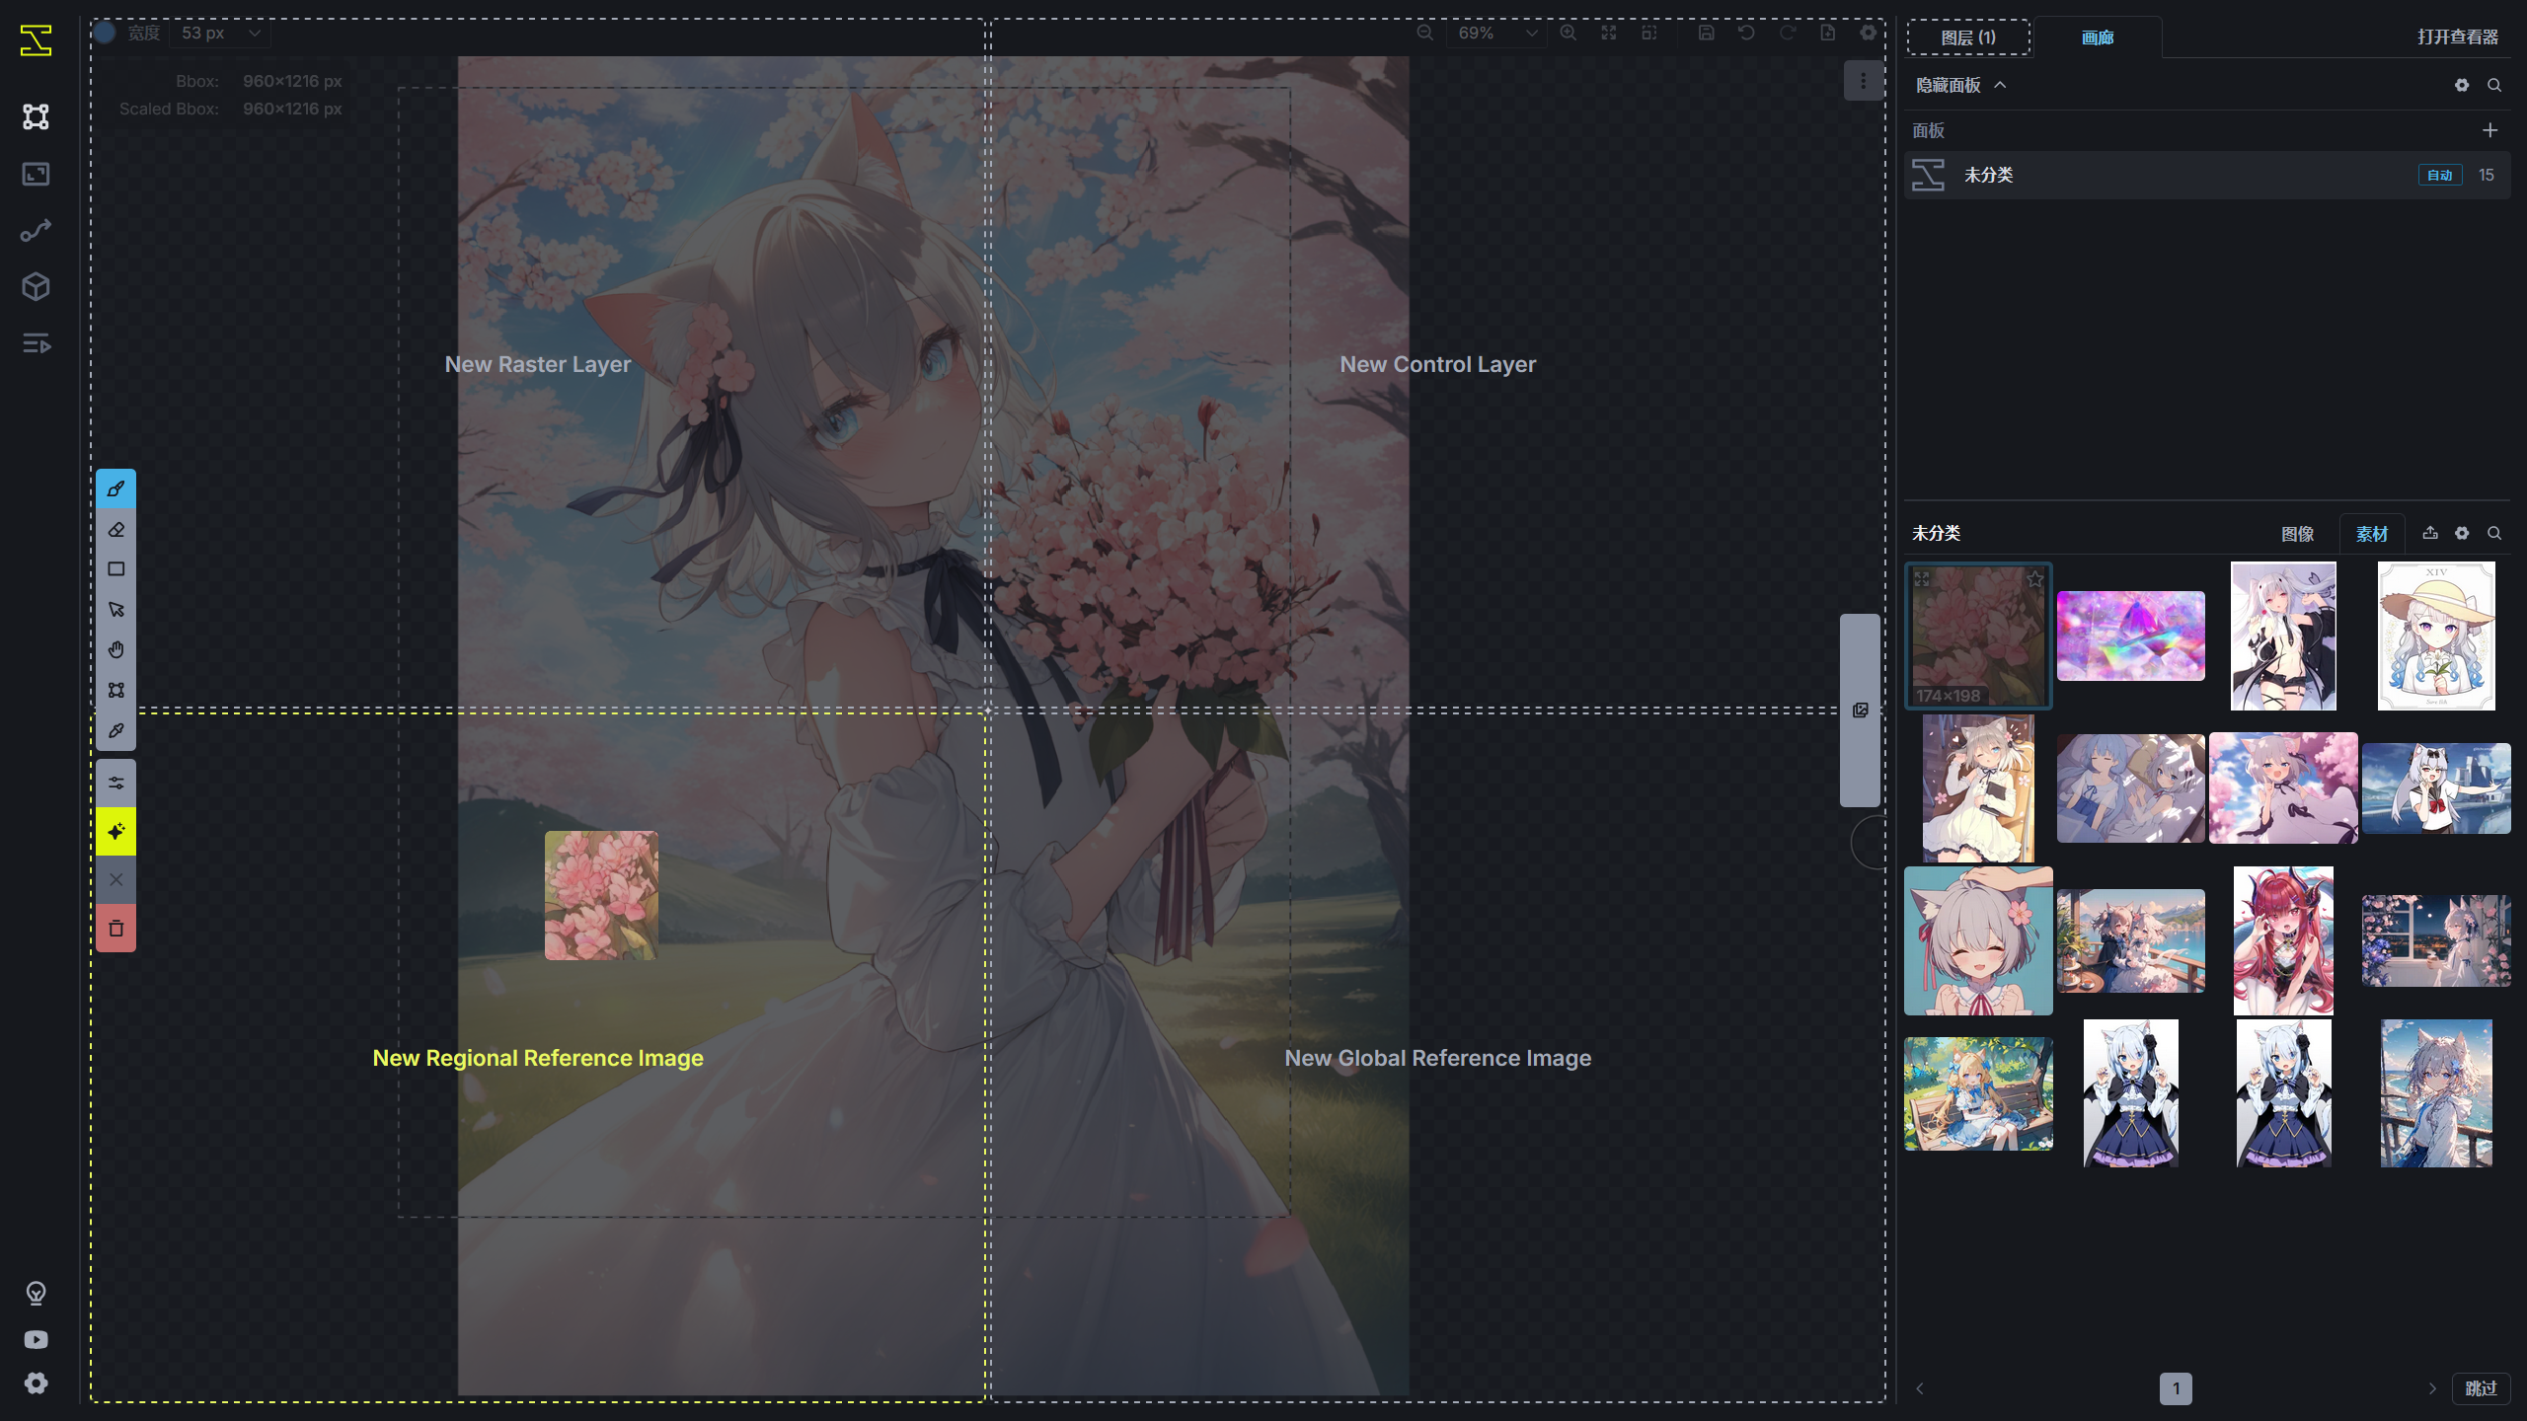Click the Zoom In icon on the canvas toolbar

(1568, 33)
